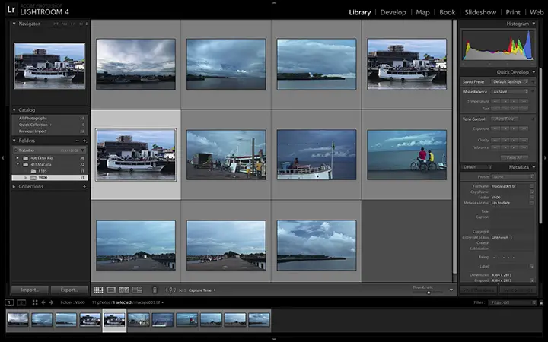This screenshot has height=342, width=548.
Task: Switch to the Print module
Action: point(513,12)
